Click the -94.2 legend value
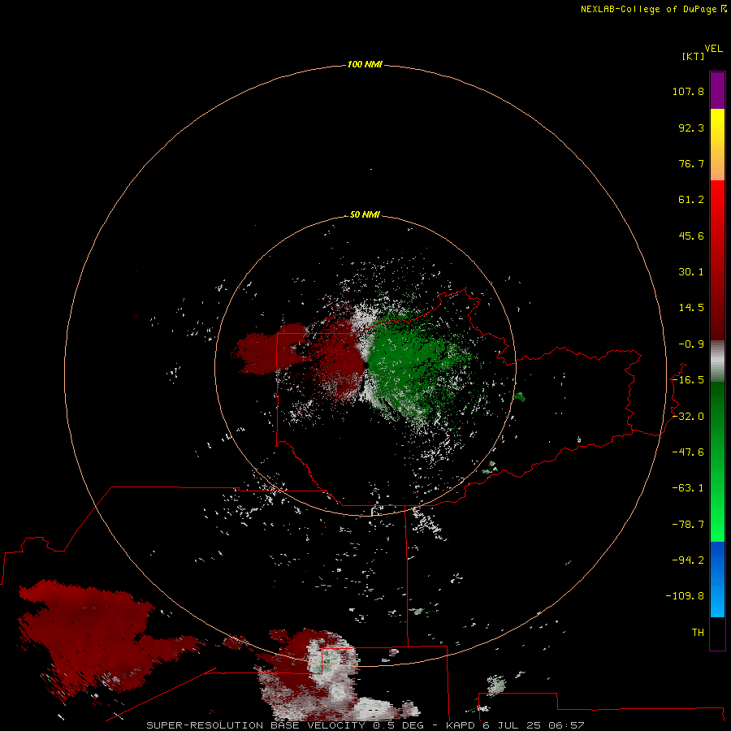 tap(688, 560)
